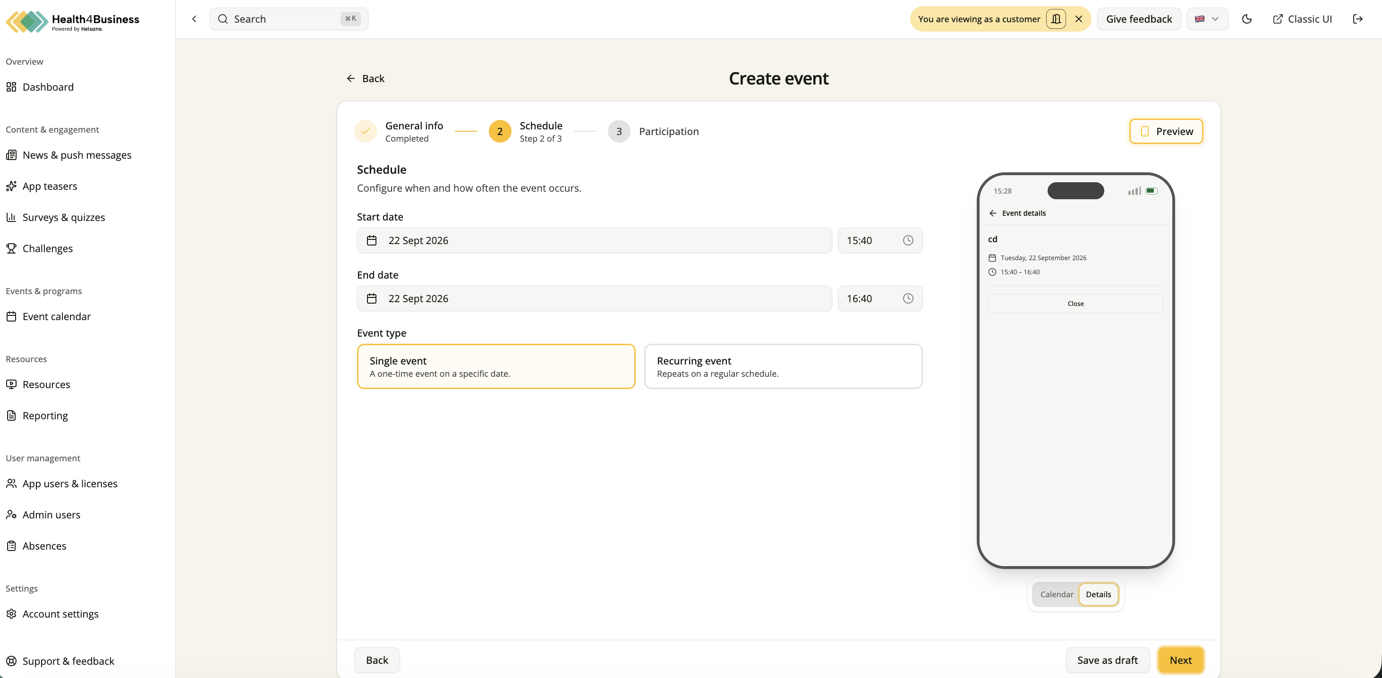
Task: Select Recurring event type
Action: (x=783, y=366)
